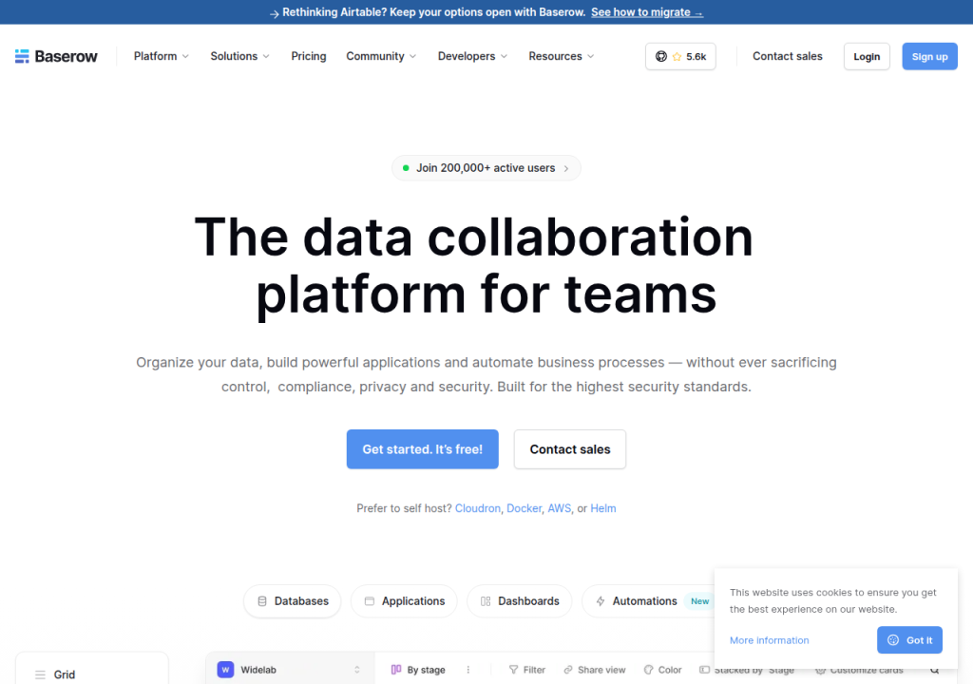973x684 pixels.
Task: Select the Grid view item
Action: point(92,674)
